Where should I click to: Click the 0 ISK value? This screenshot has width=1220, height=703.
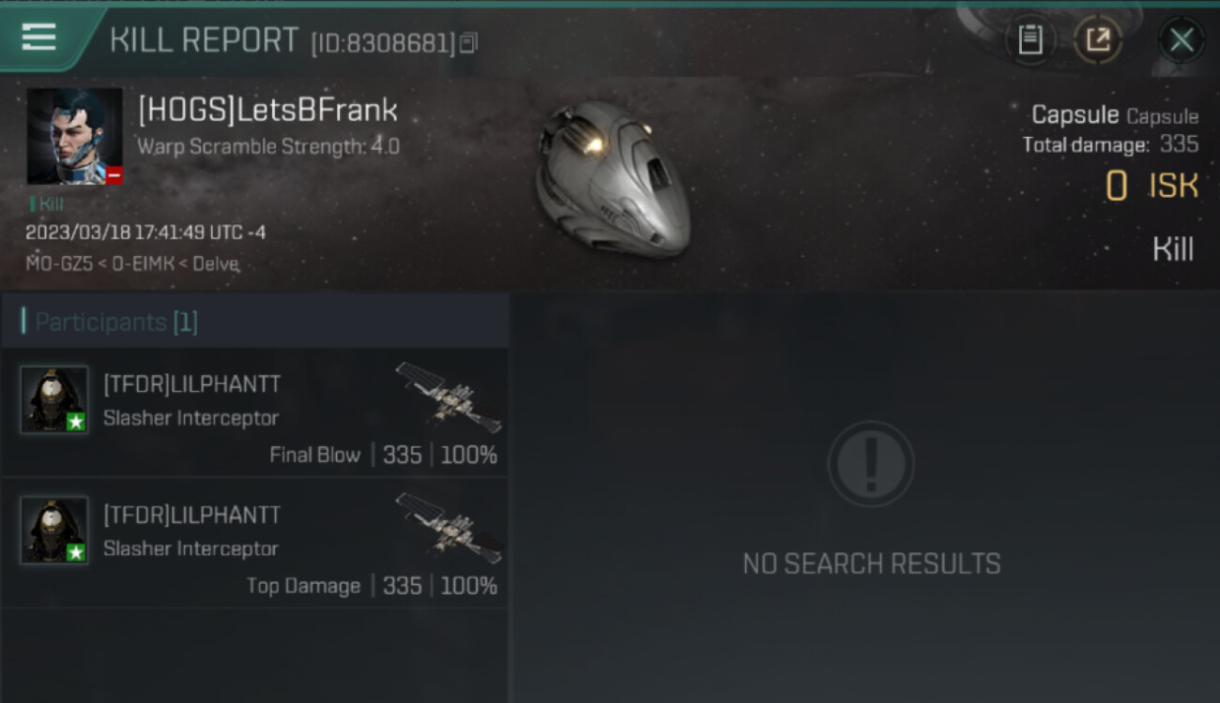pos(1151,187)
